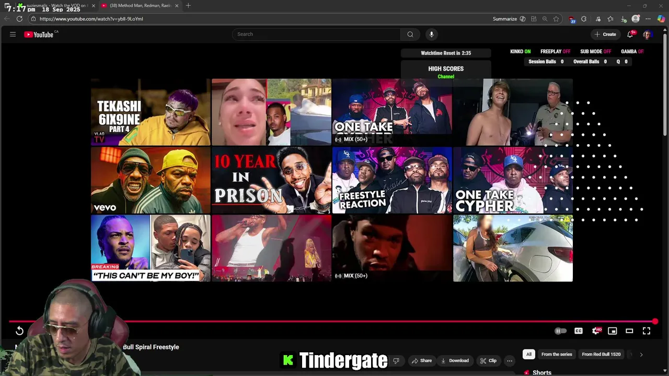Image resolution: width=669 pixels, height=376 pixels.
Task: Open the Freestyle Reaction video thumbnail
Action: (x=392, y=180)
